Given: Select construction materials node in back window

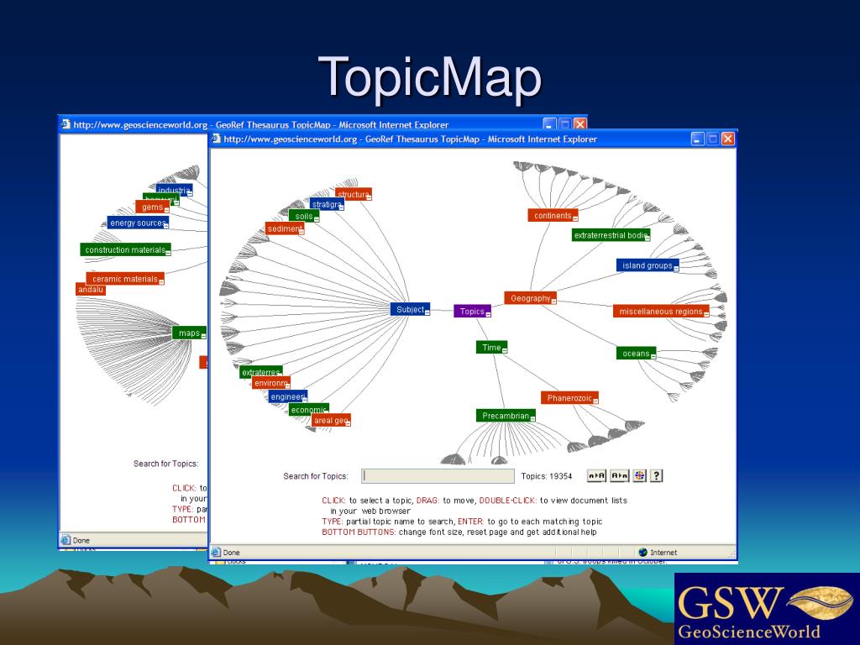Looking at the screenshot, I should click(x=125, y=249).
